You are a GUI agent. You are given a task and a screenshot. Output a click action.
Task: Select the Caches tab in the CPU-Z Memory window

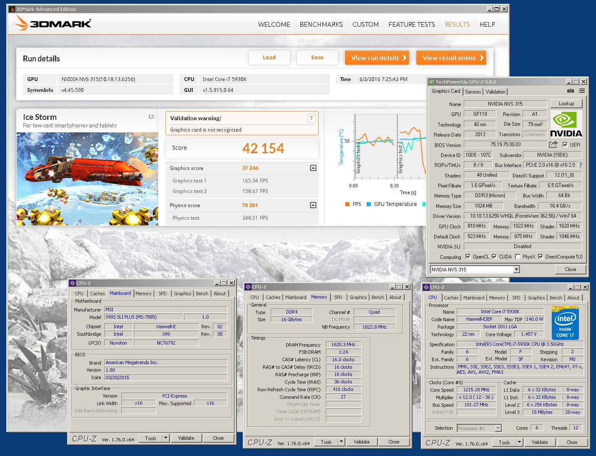tap(273, 297)
